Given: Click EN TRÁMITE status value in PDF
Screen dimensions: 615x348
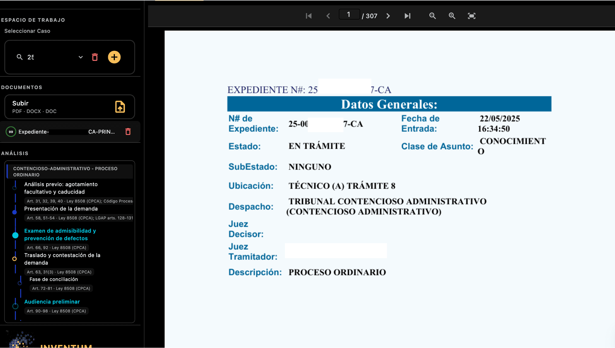Looking at the screenshot, I should (x=317, y=146).
